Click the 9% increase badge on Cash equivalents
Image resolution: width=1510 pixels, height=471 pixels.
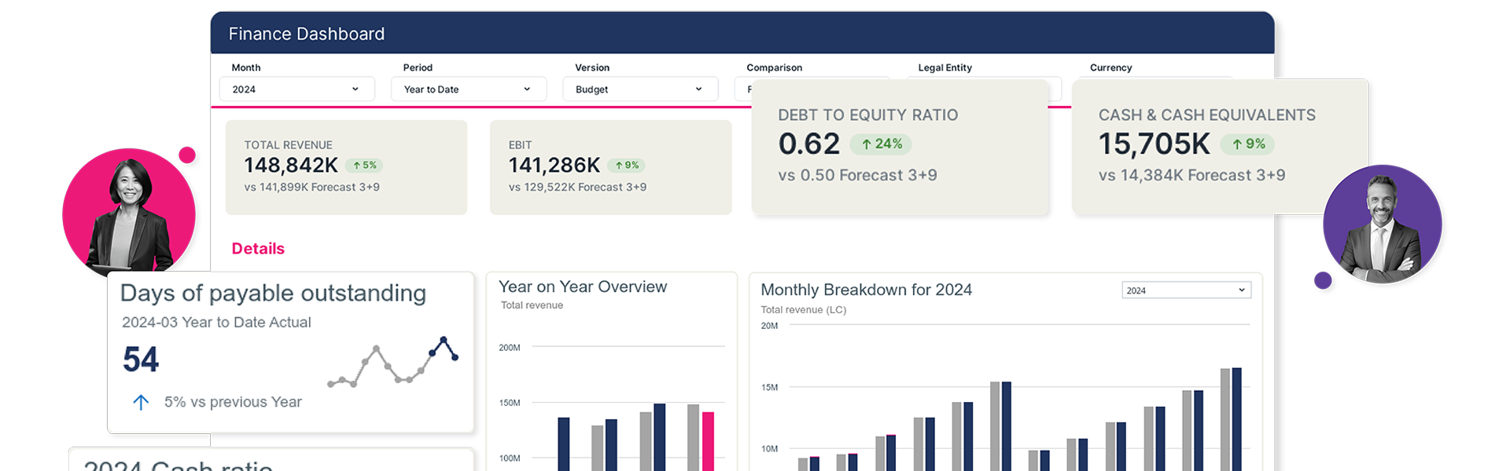(x=1248, y=144)
